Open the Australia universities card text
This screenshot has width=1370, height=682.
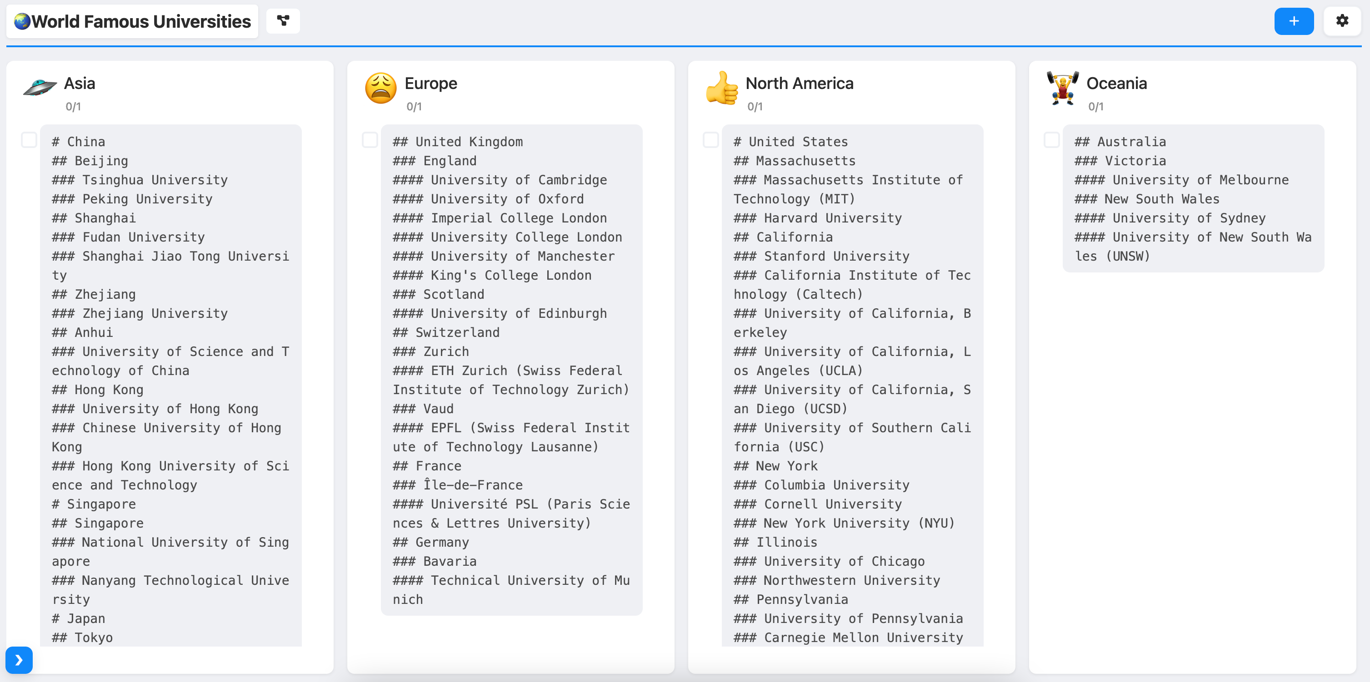click(1193, 198)
